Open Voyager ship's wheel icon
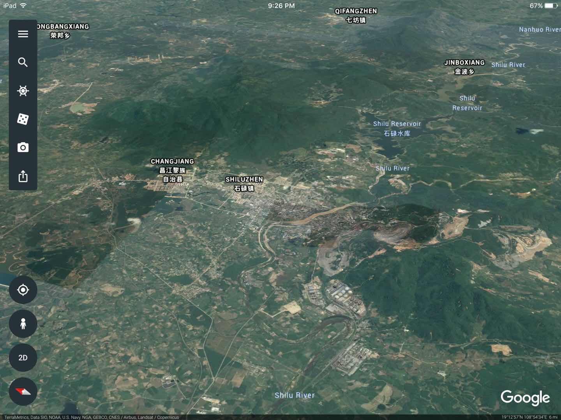The width and height of the screenshot is (561, 420). (x=23, y=91)
